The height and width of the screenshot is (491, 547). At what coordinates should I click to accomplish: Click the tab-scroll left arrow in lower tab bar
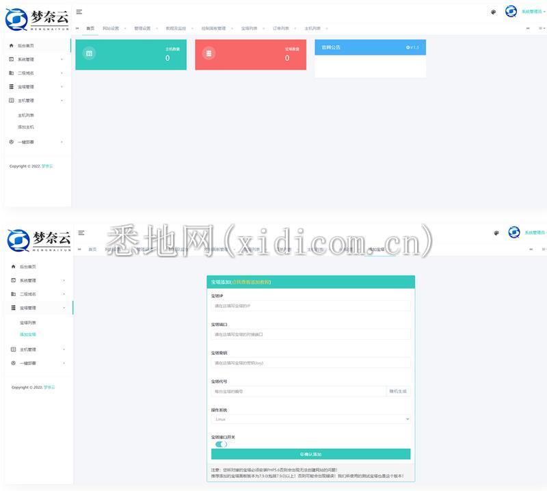point(79,250)
